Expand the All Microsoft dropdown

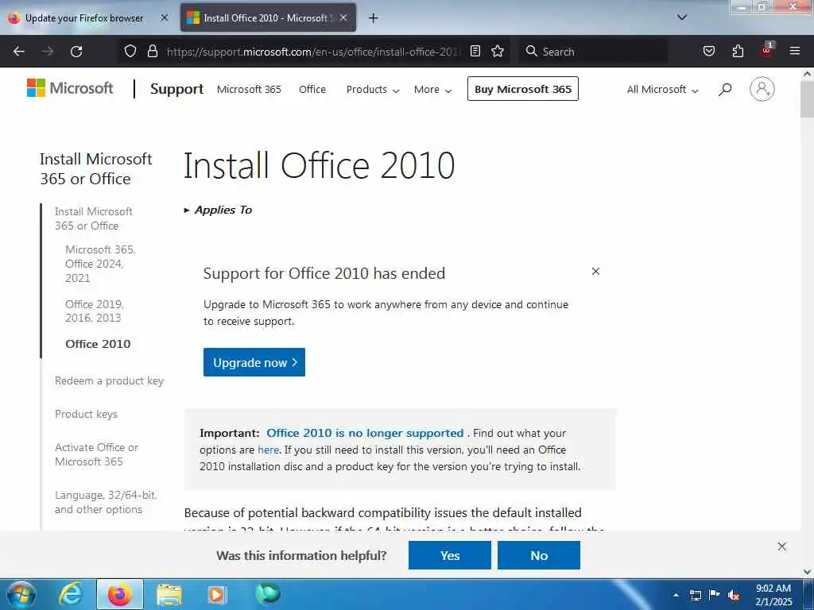click(x=662, y=89)
